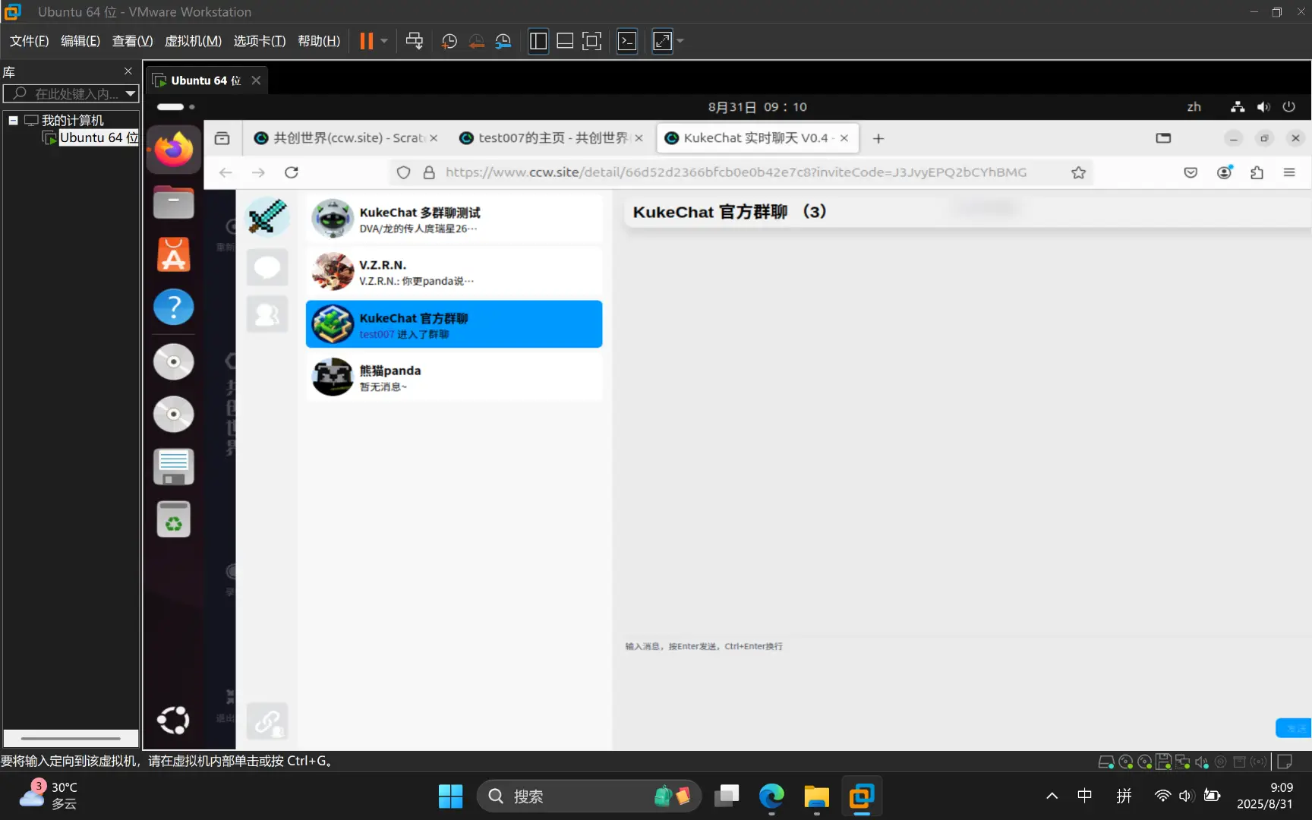Open the Firefox extensions icon

coord(1257,172)
